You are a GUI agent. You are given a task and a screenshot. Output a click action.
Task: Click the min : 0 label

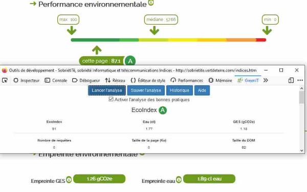click(270, 19)
